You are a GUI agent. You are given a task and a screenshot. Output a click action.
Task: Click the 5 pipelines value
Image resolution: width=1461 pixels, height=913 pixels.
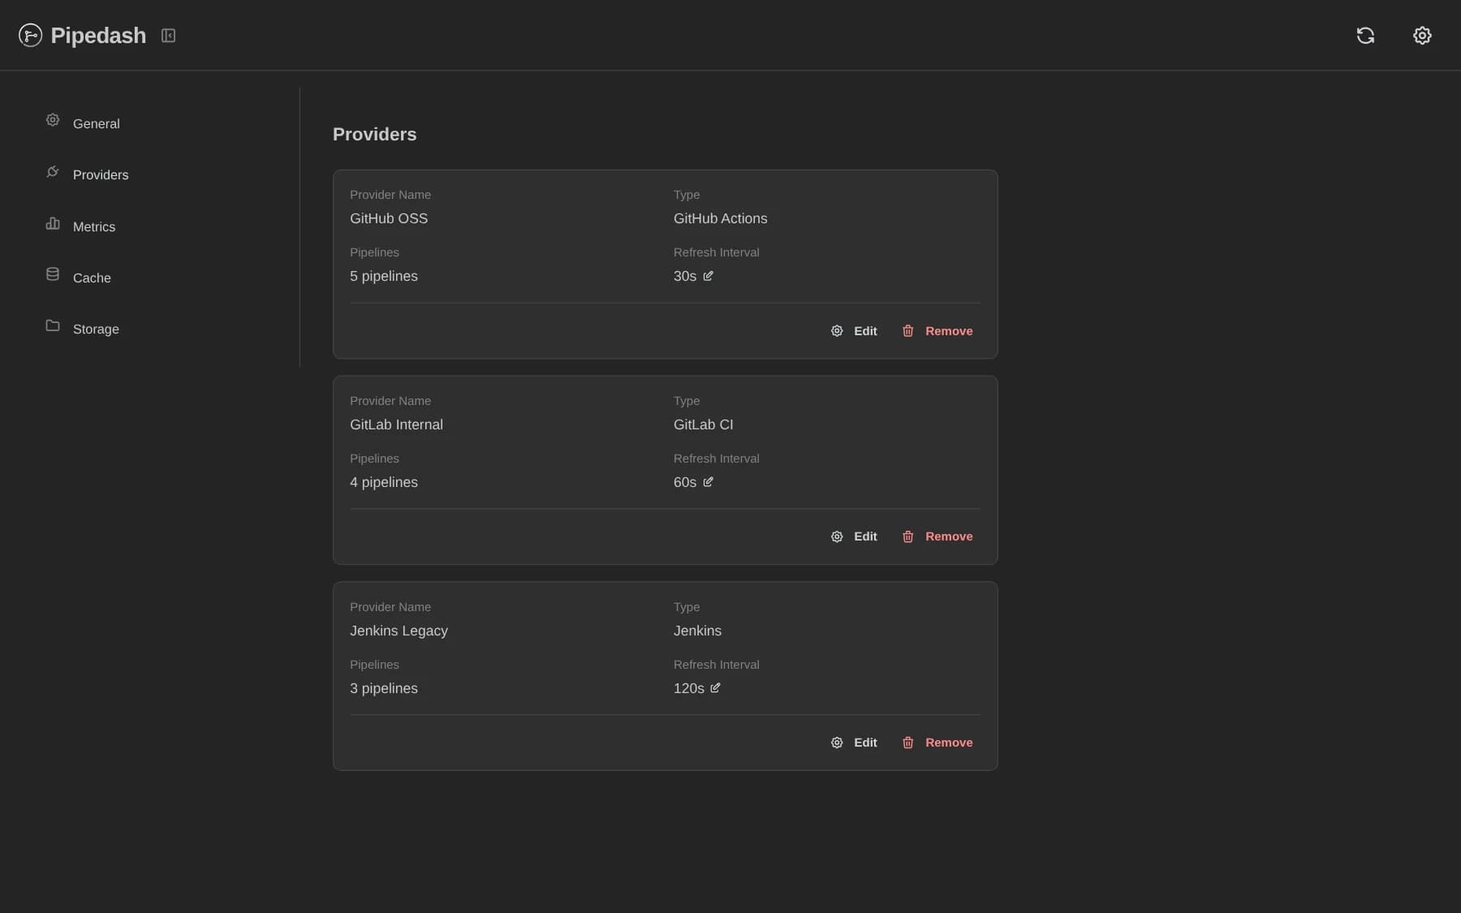click(384, 276)
